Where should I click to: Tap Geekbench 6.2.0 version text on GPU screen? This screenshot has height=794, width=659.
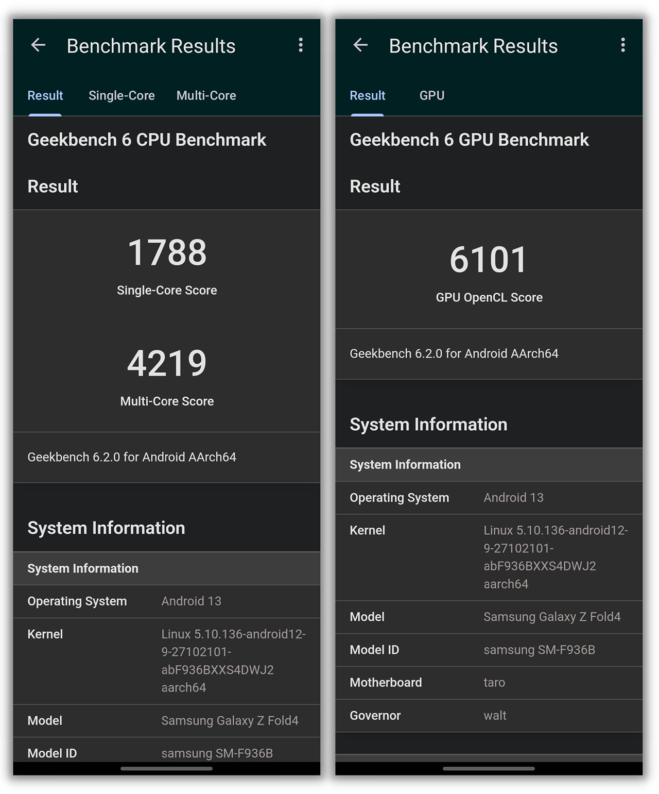coord(454,353)
